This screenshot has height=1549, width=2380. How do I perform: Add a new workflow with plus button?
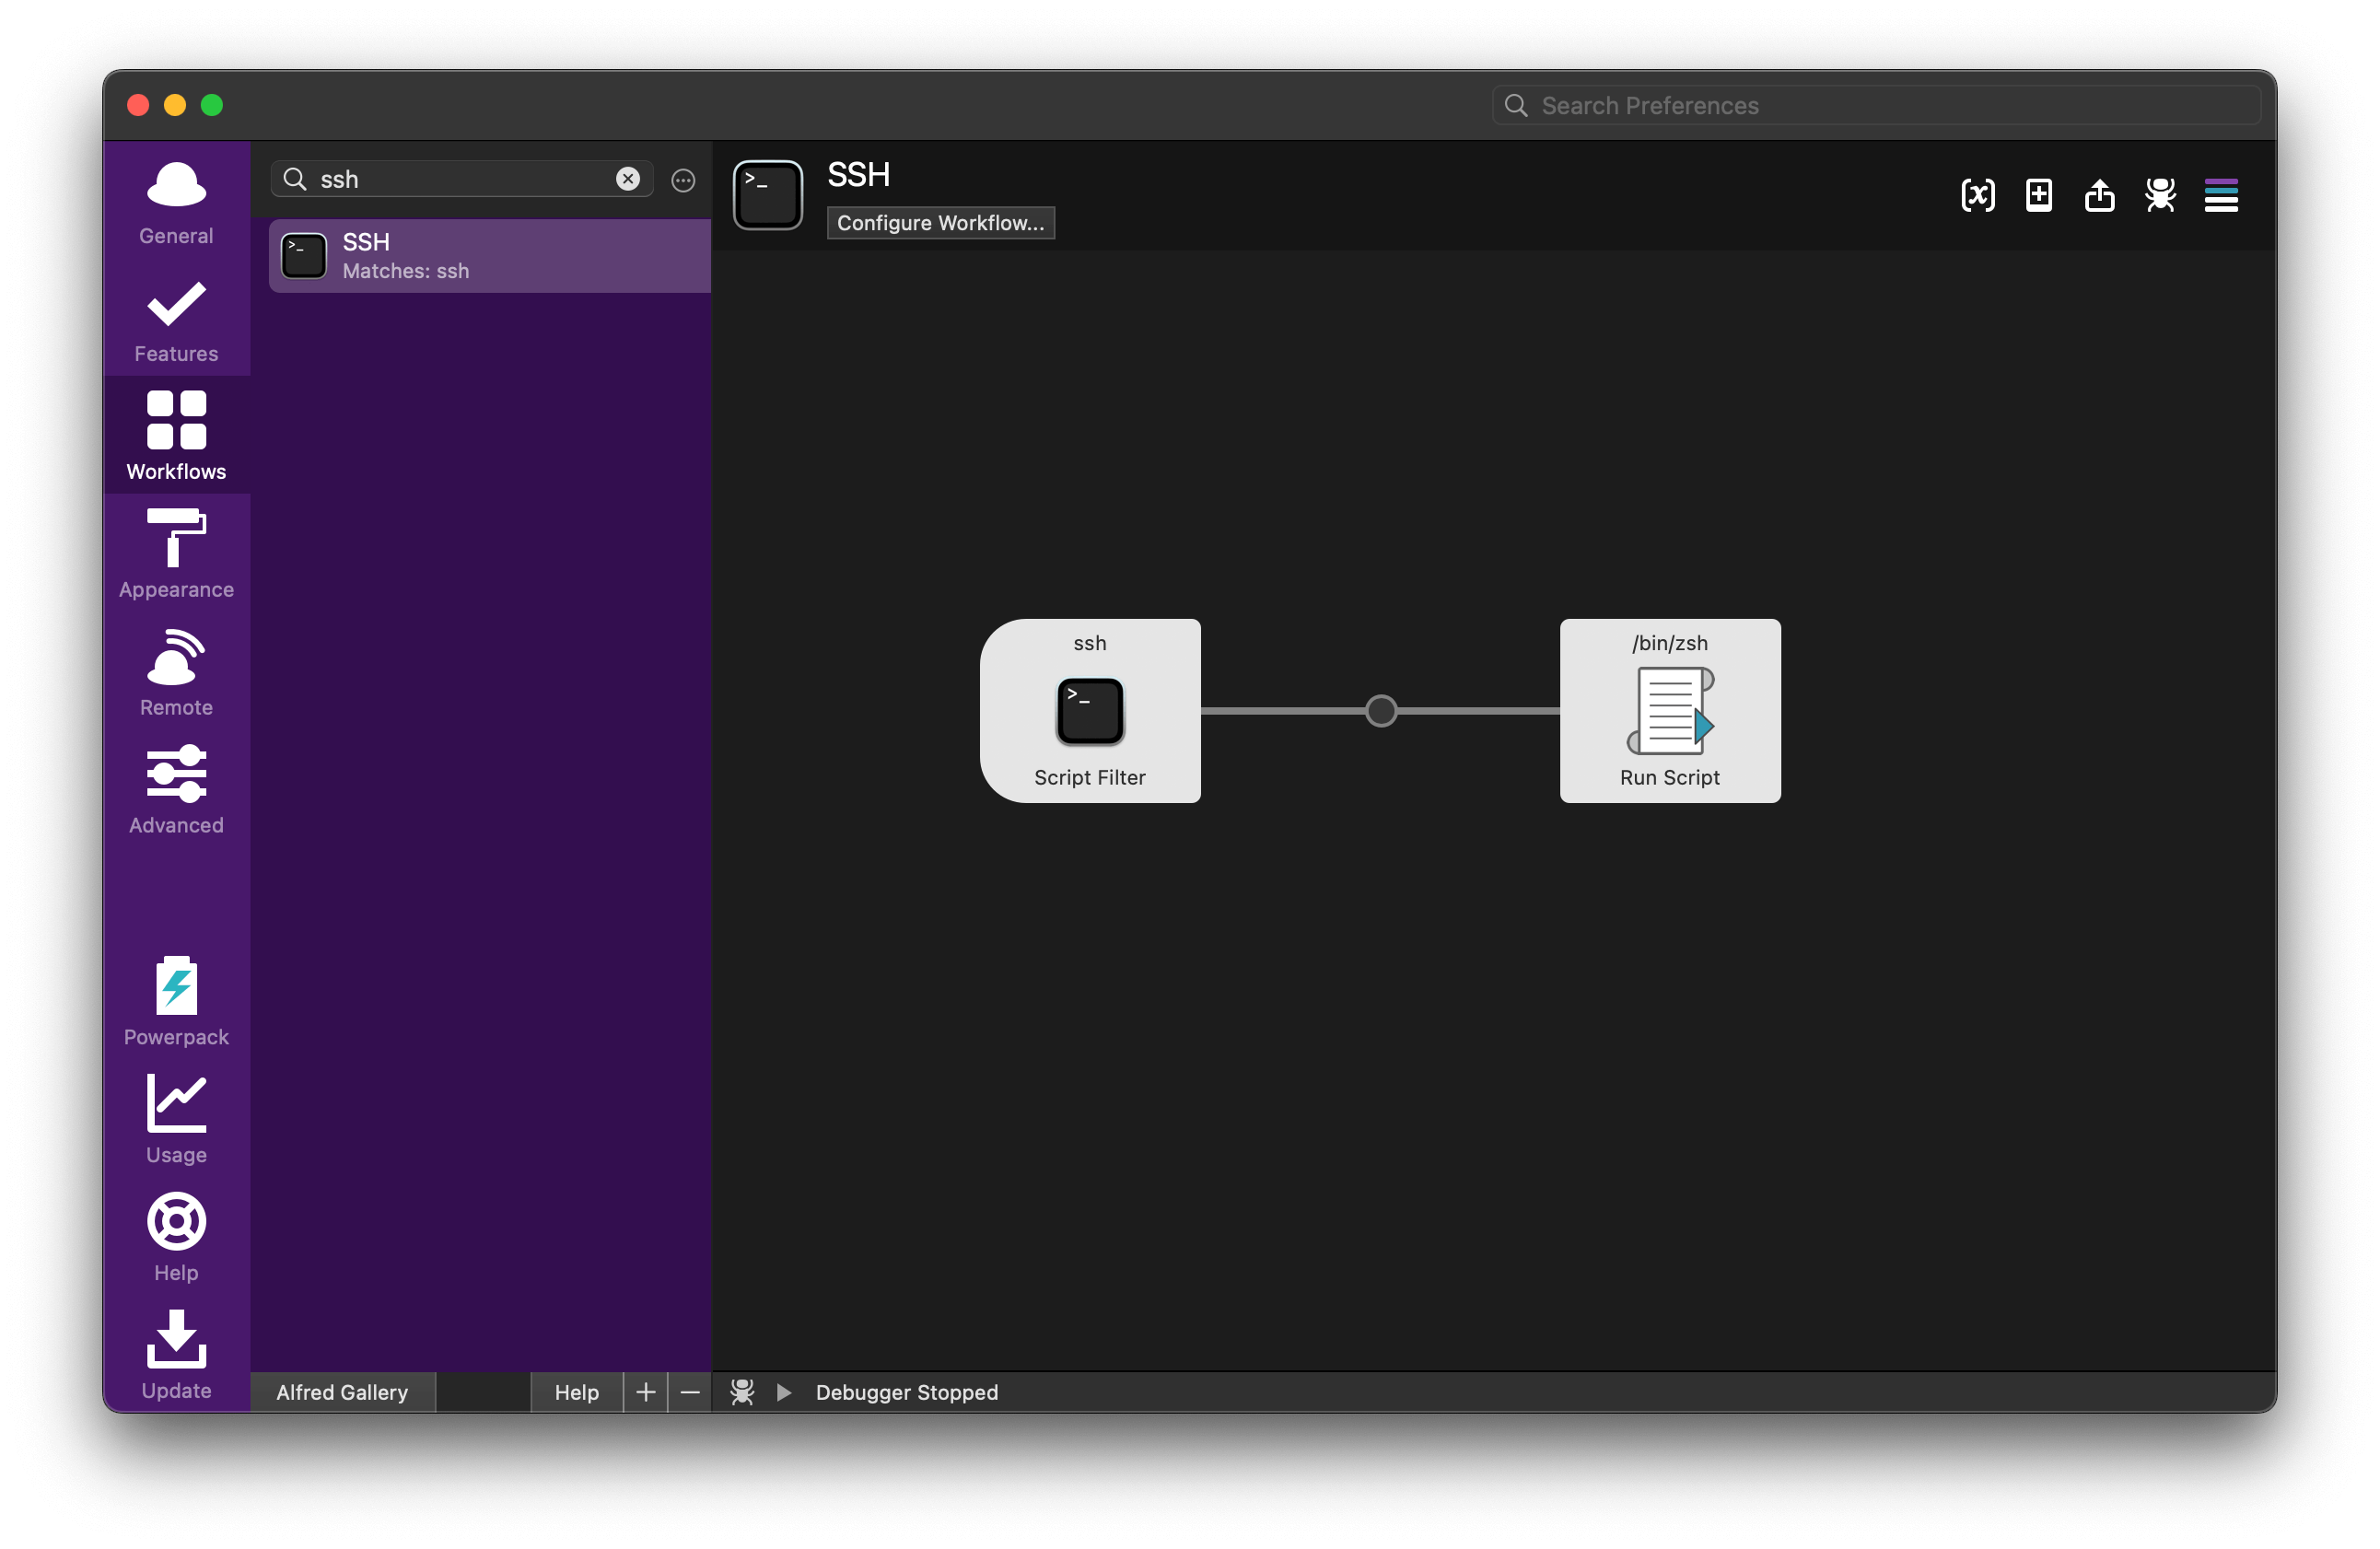click(646, 1392)
